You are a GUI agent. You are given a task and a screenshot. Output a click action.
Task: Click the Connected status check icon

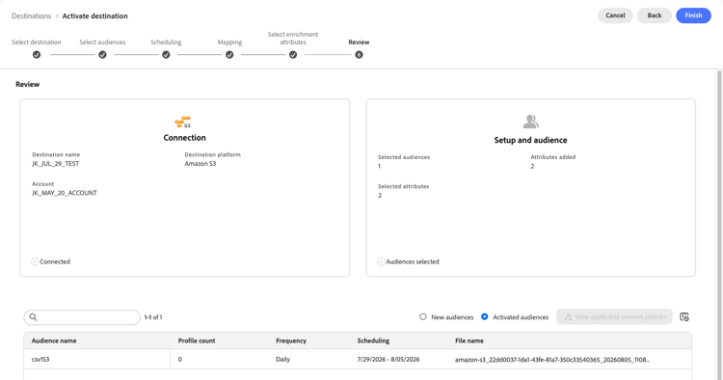[x=35, y=261]
